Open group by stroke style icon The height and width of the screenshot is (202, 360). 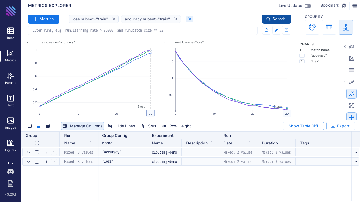[x=329, y=27]
